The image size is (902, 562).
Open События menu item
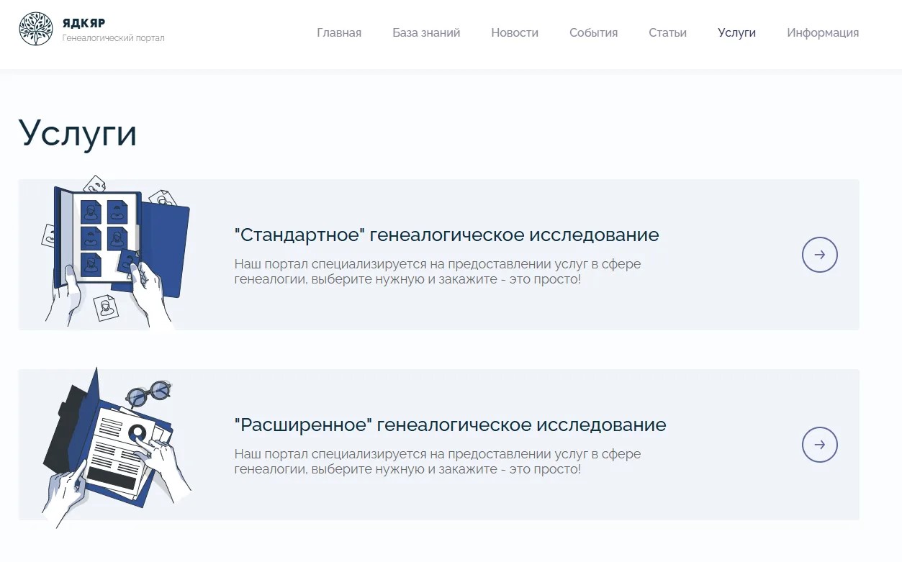coord(593,32)
